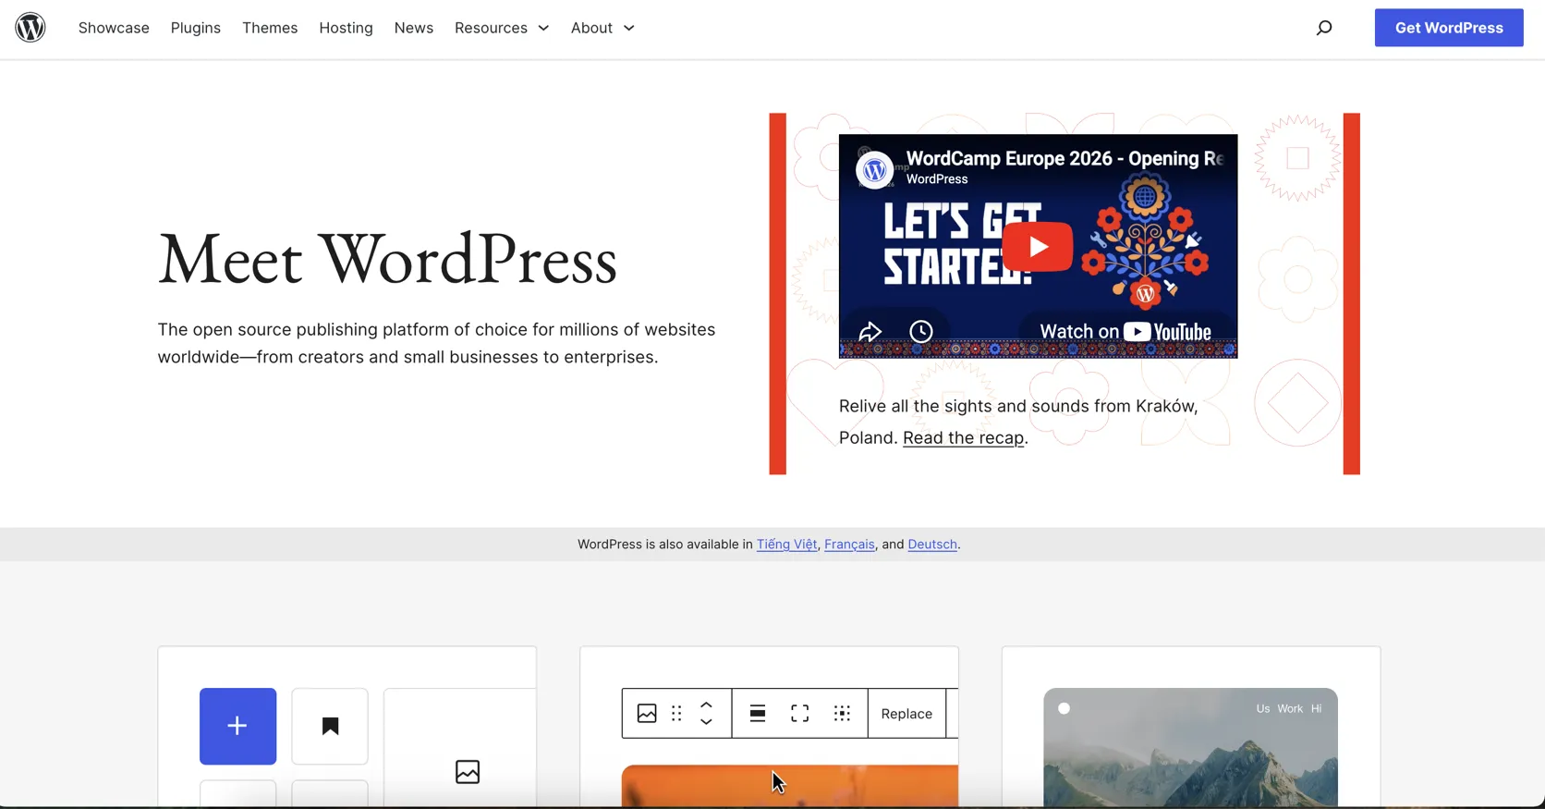Click the mountain site preview thumbnail
1545x809 pixels.
click(x=1190, y=747)
